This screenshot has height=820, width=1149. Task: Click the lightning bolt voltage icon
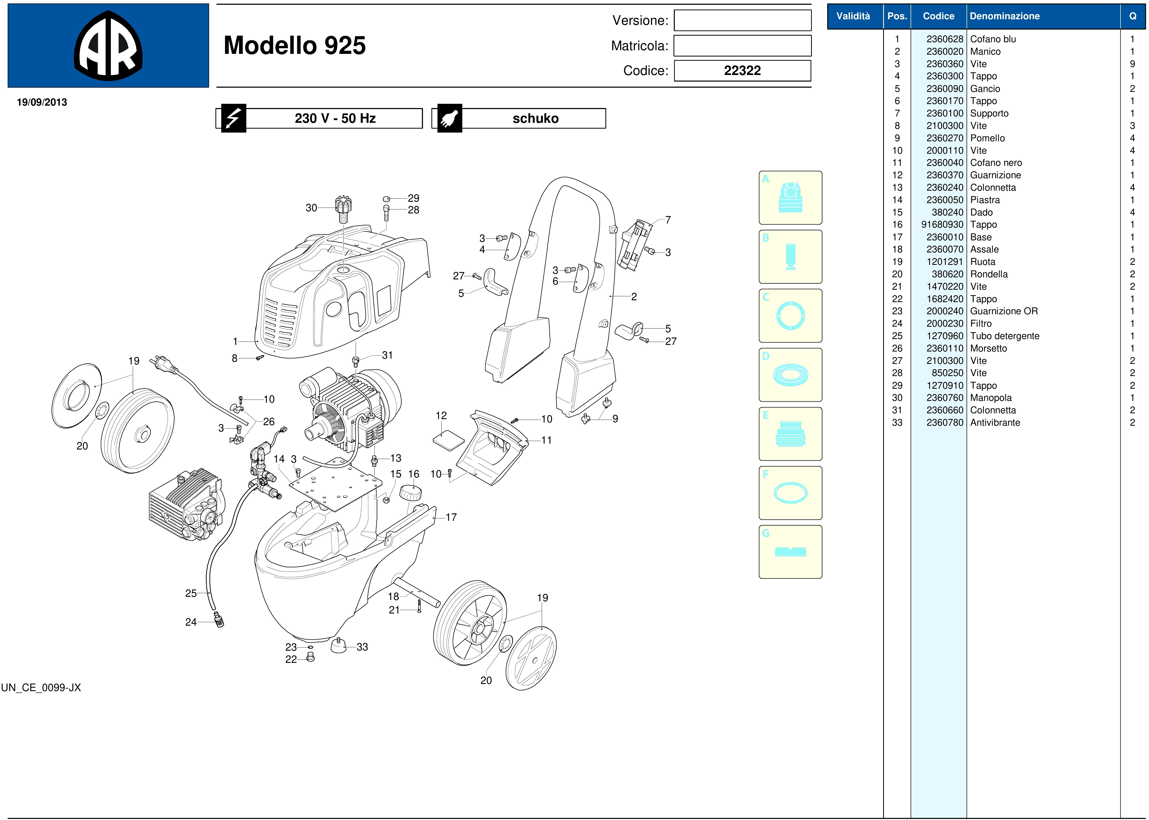(x=233, y=118)
